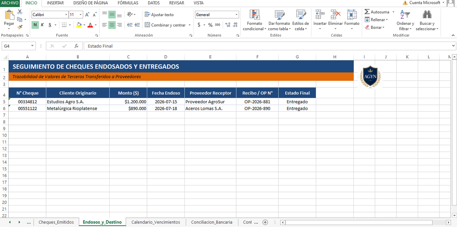Open the Rellenar fill dropdown
The image size is (457, 227).
click(x=376, y=20)
